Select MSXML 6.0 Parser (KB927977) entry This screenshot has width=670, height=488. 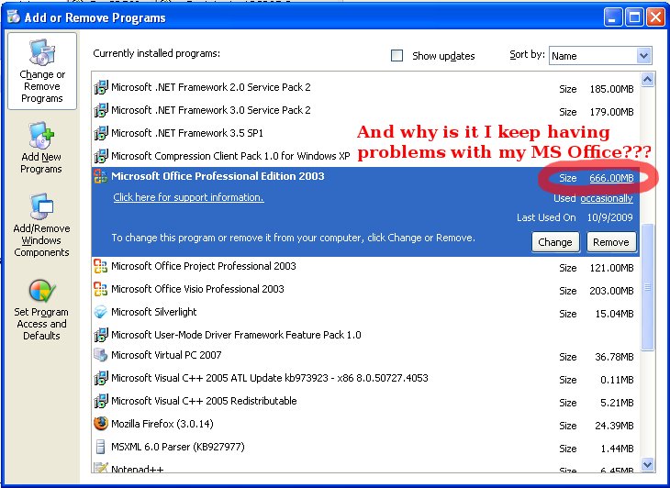point(176,446)
